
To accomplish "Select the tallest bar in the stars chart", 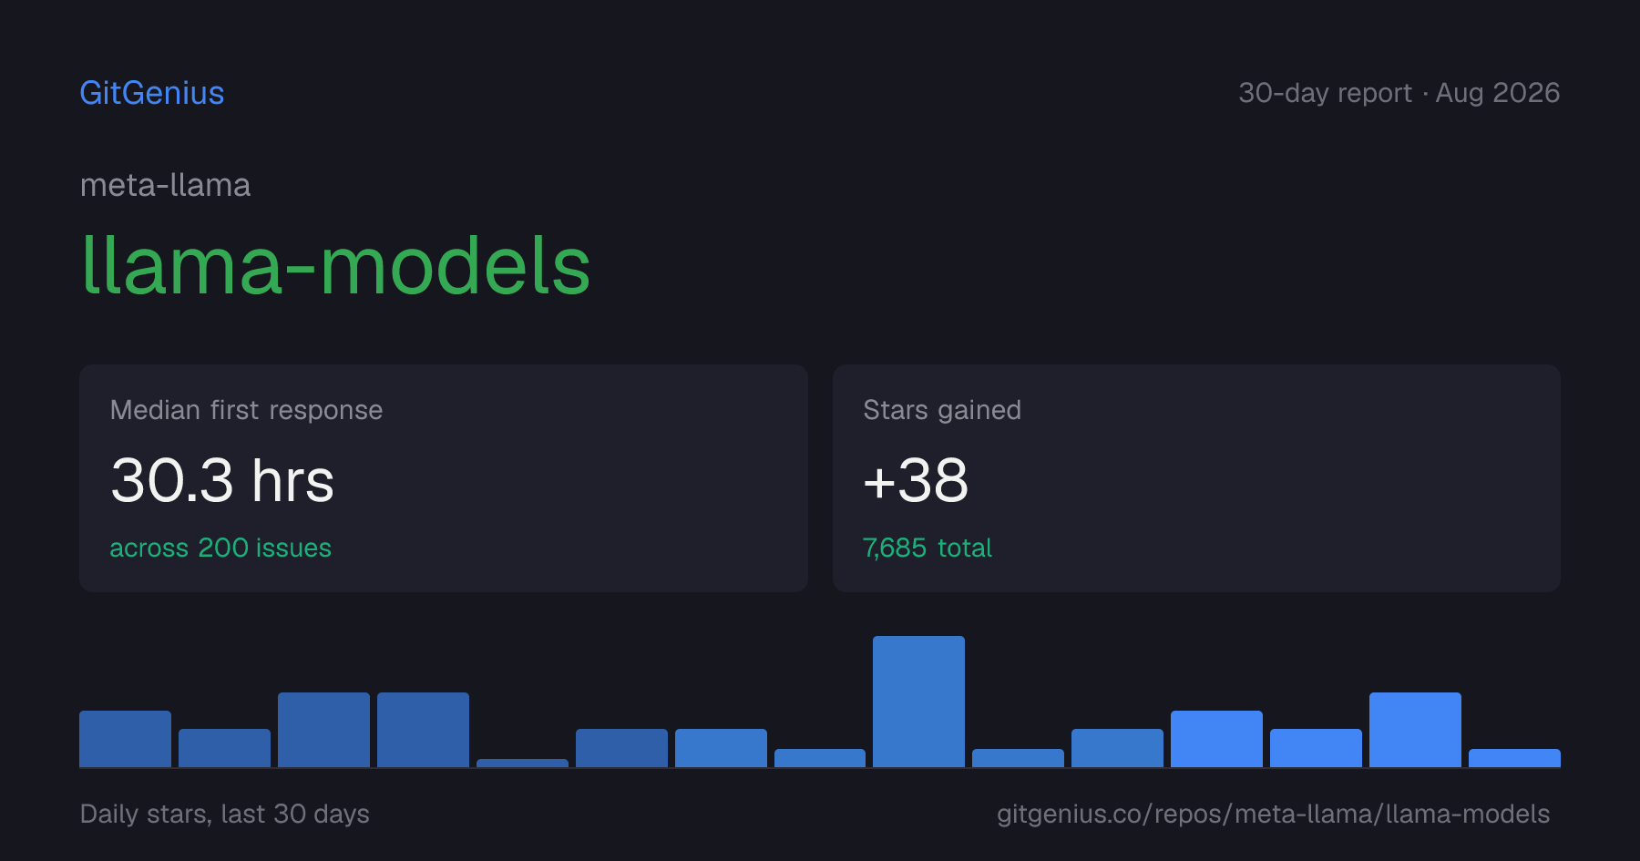I will pos(918,702).
